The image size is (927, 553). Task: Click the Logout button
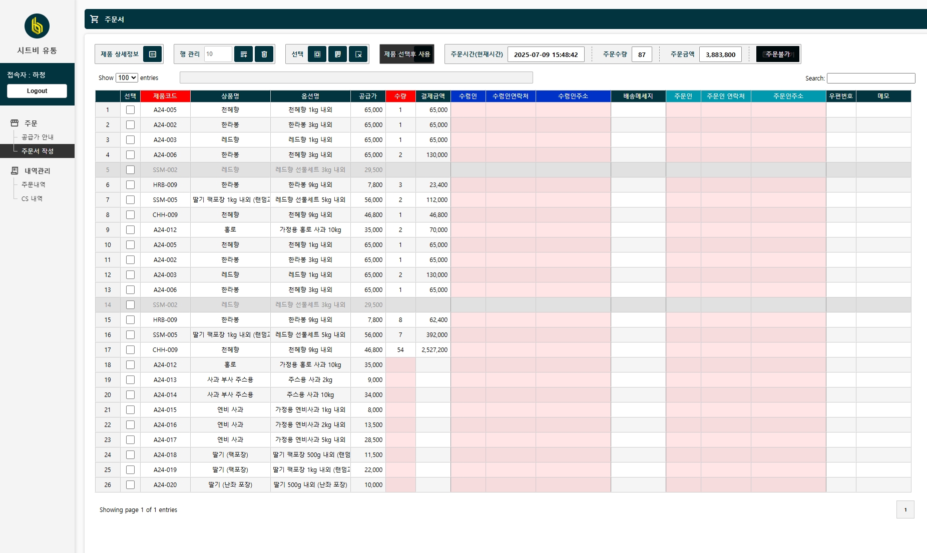coord(37,90)
